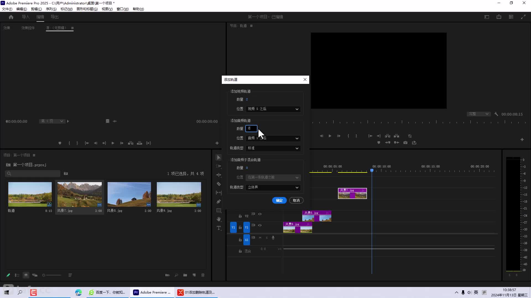This screenshot has height=298, width=531.
Task: Click Find magnifier in project panel footer
Action: [176, 275]
